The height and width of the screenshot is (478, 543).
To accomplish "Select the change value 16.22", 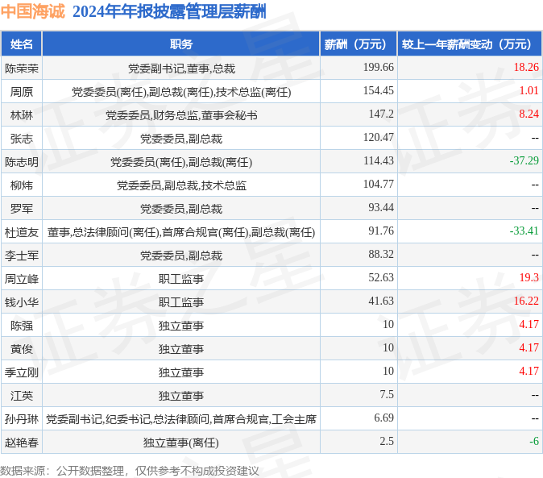I will [526, 301].
